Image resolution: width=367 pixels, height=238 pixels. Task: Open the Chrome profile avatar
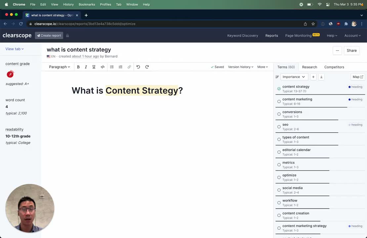(x=354, y=24)
